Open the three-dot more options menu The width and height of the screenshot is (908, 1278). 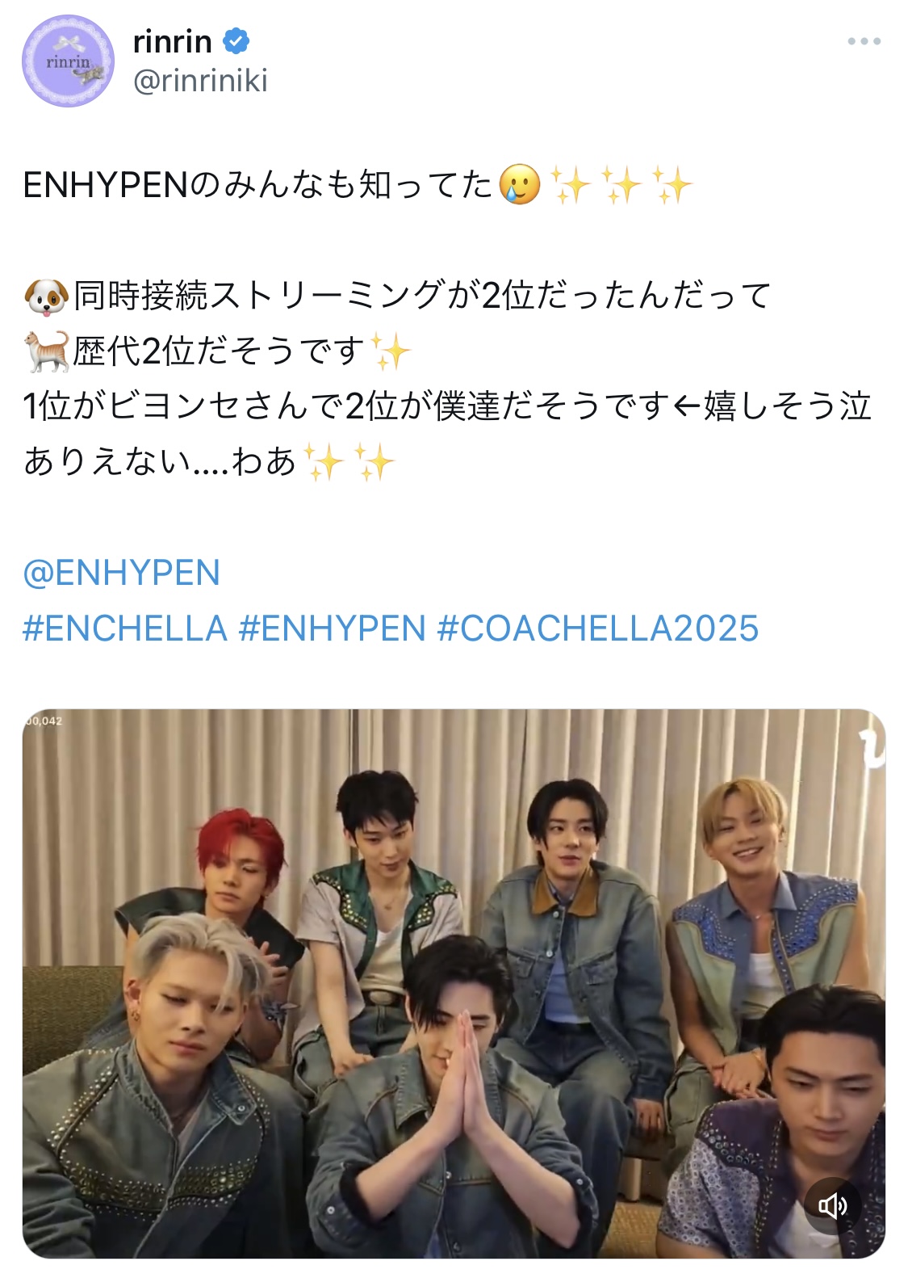click(x=864, y=41)
